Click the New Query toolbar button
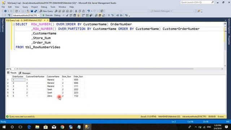This screenshot has height=130, width=231. pyautogui.click(x=46, y=11)
